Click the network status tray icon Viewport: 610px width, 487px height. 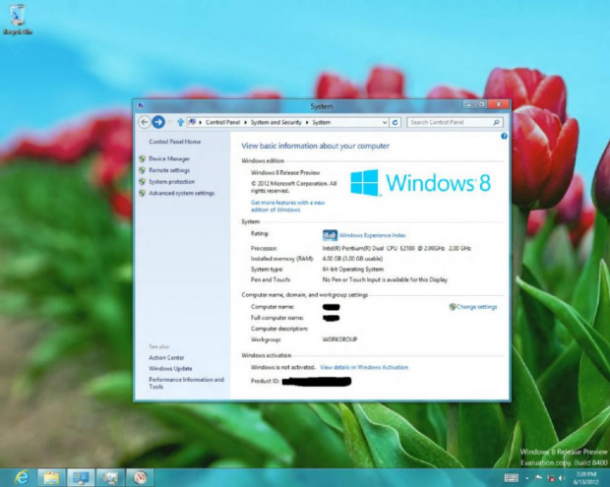tap(551, 478)
